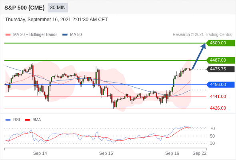The width and height of the screenshot is (236, 160).
Task: Click the RSI 30 level label
Action: tap(212, 143)
